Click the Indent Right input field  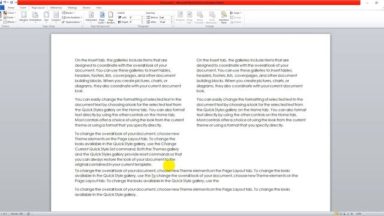click(134, 22)
